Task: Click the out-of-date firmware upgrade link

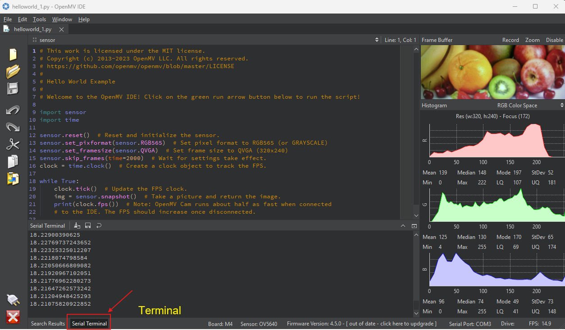Action: click(x=392, y=324)
